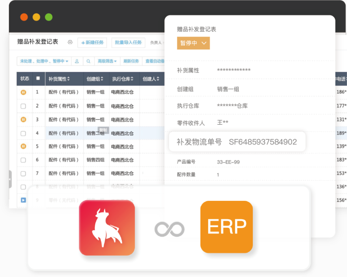Tick the checkbox for row 2
The width and height of the screenshot is (347, 277).
point(23,106)
